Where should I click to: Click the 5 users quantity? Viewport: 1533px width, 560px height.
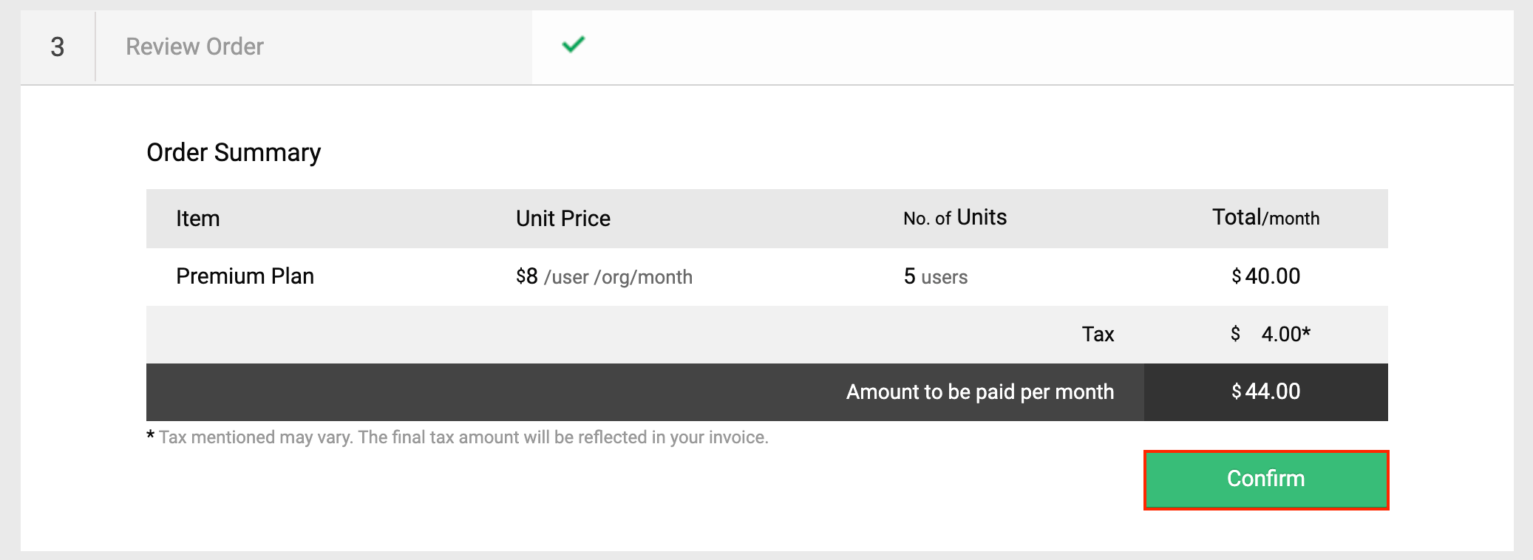[x=935, y=277]
